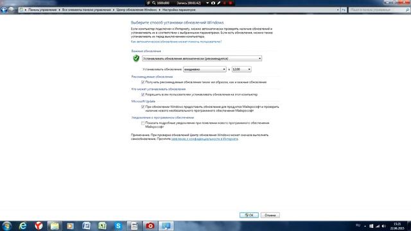Click the taskbar clock and date

398,226
